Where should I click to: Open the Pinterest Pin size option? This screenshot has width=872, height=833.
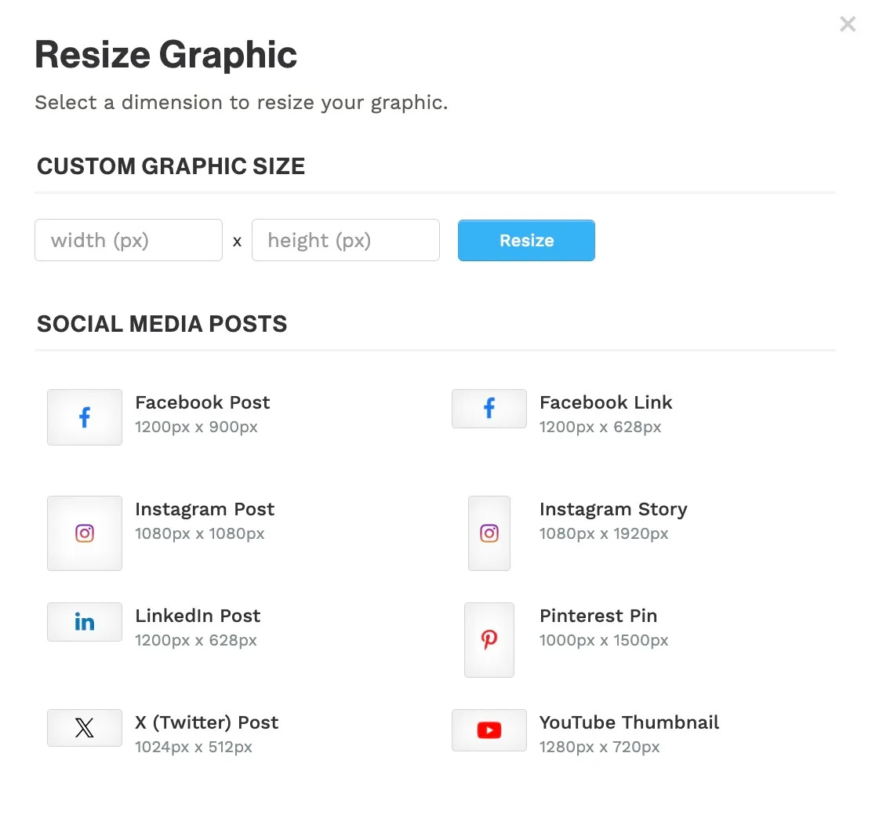coord(603,627)
